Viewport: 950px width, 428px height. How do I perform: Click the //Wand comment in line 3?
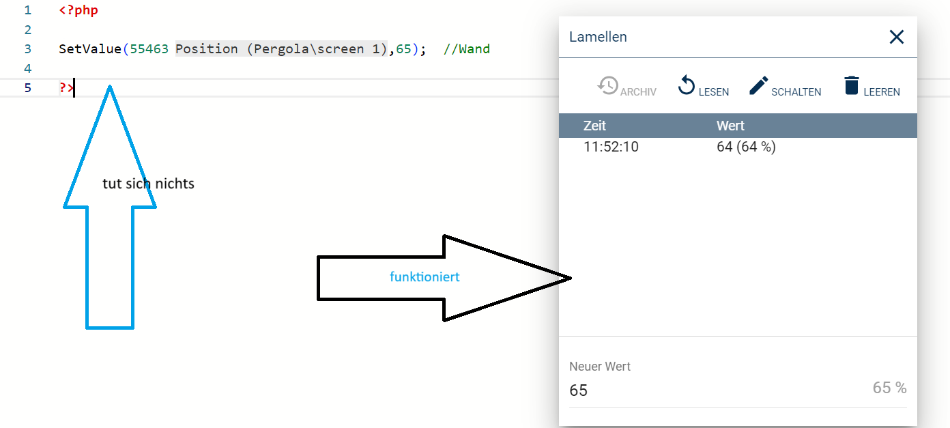pyautogui.click(x=466, y=49)
